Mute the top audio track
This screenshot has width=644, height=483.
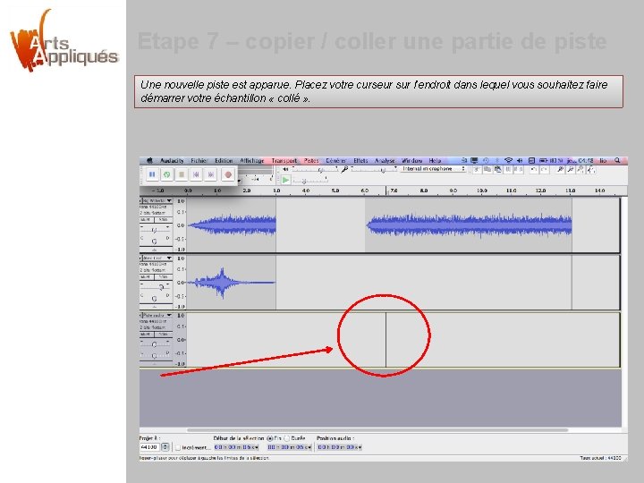147,220
